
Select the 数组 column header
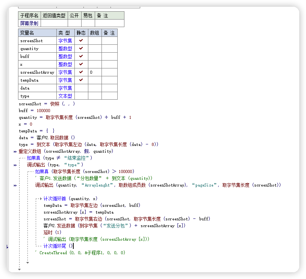click(95, 33)
